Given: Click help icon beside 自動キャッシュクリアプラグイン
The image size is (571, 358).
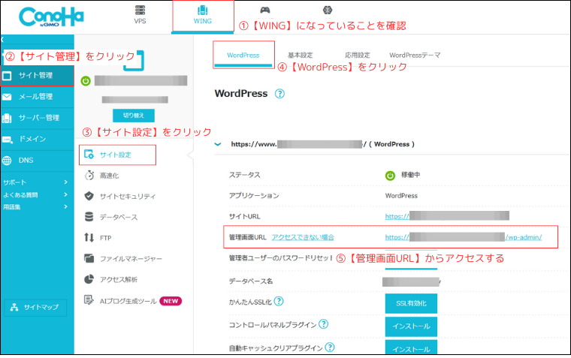Looking at the screenshot, I should (x=330, y=347).
